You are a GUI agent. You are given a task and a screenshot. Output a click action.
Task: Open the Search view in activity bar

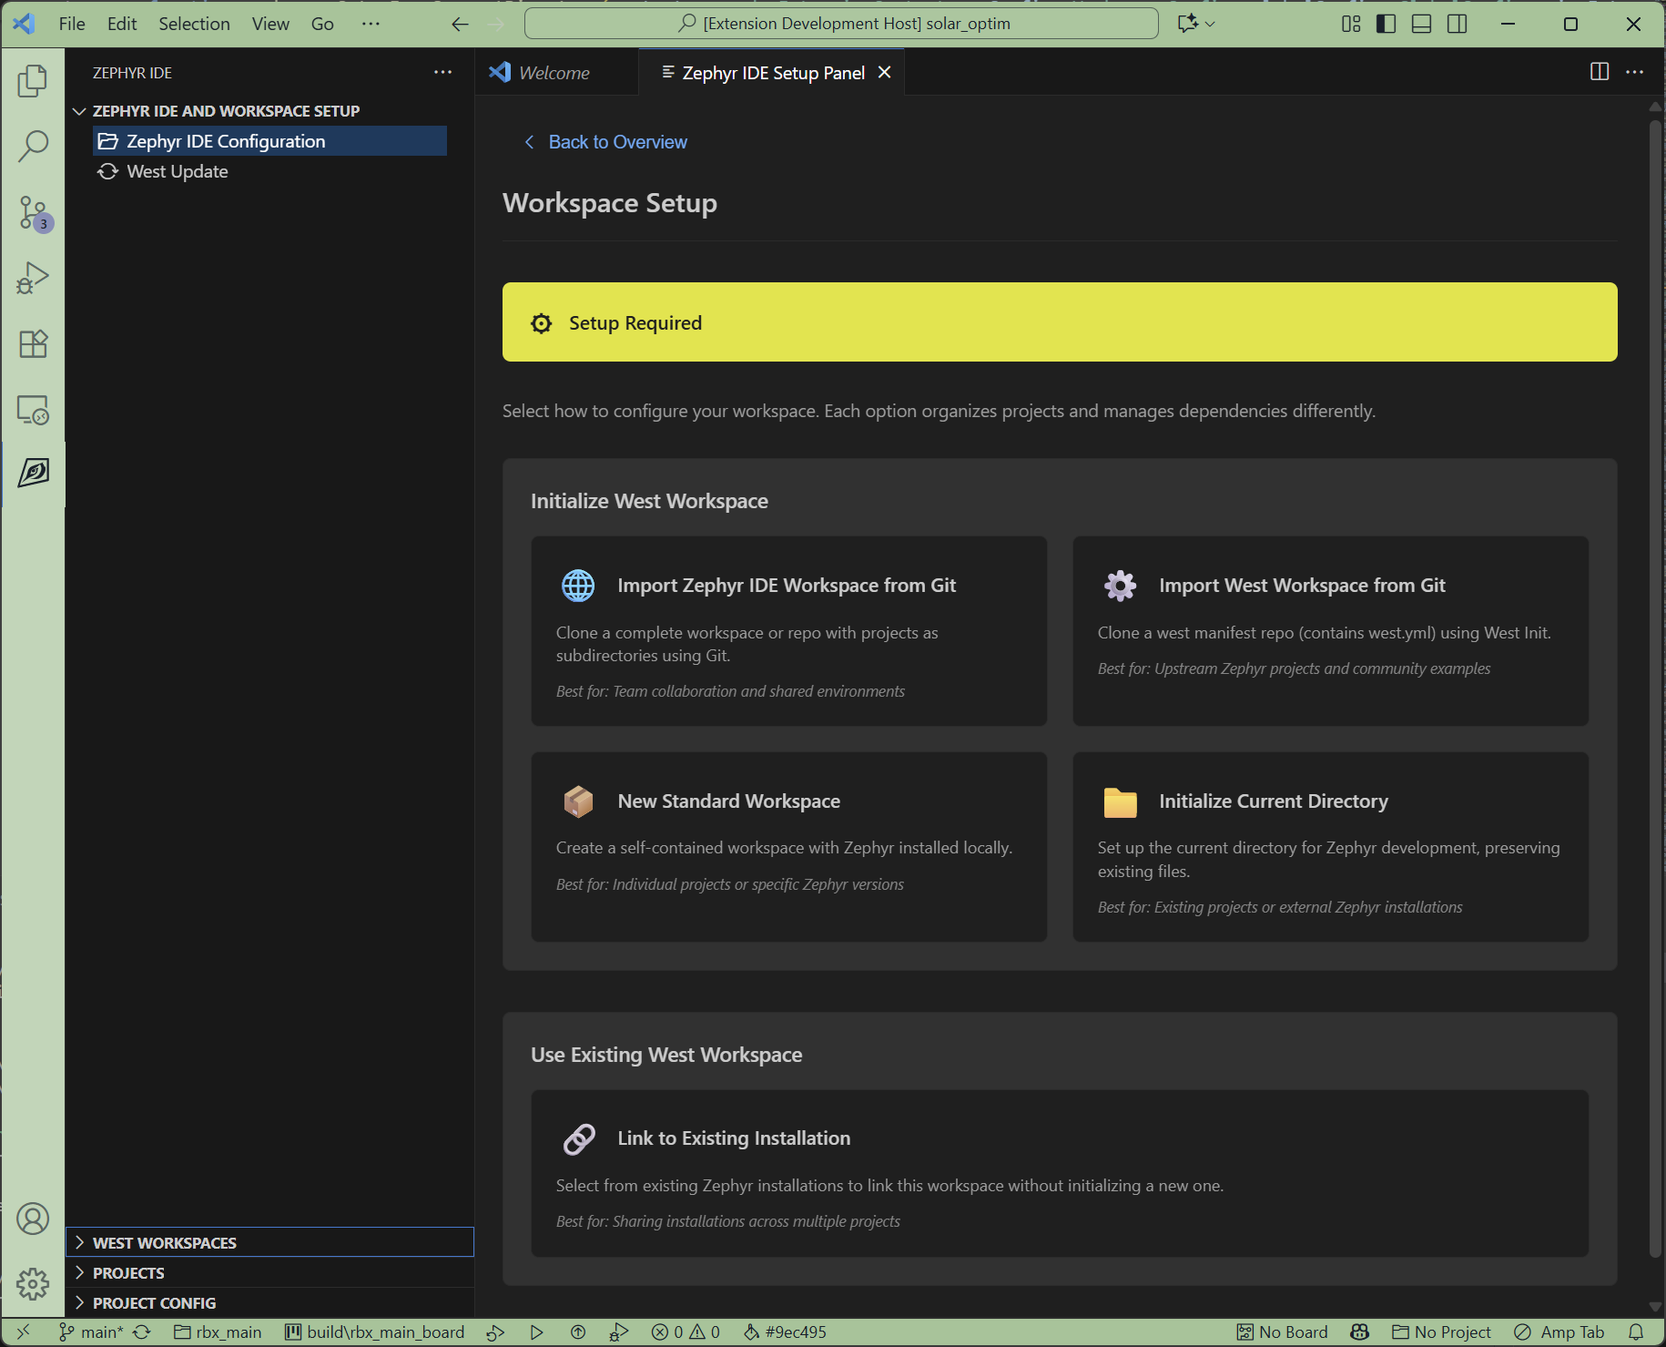tap(33, 146)
